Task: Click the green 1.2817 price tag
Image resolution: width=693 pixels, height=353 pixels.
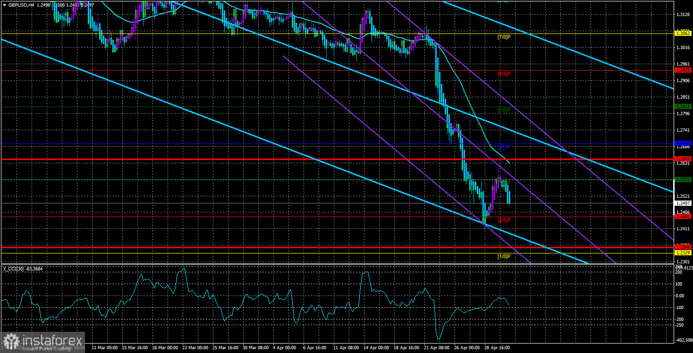Action: [683, 107]
